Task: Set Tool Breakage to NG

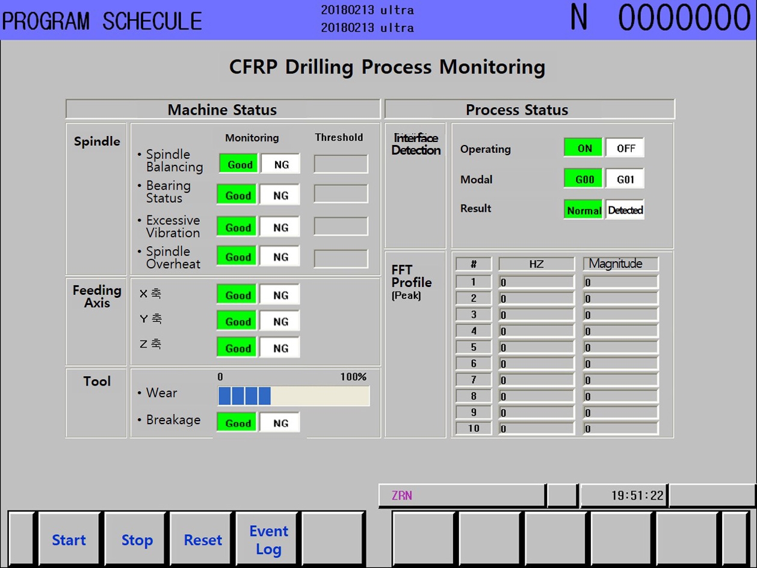Action: click(x=280, y=423)
